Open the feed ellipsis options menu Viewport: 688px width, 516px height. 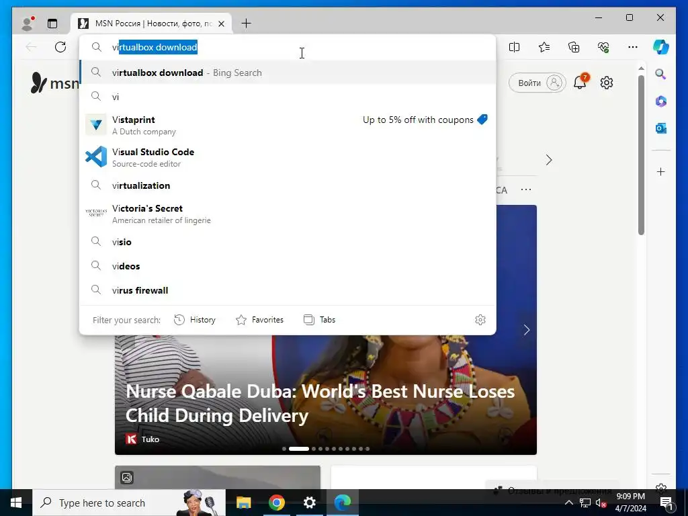525,189
